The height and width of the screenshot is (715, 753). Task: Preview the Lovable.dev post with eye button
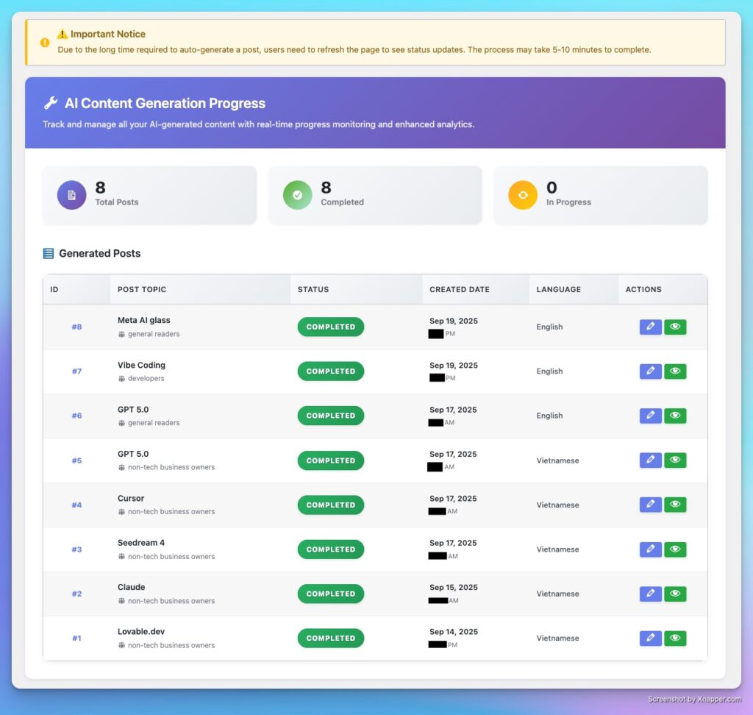click(675, 638)
